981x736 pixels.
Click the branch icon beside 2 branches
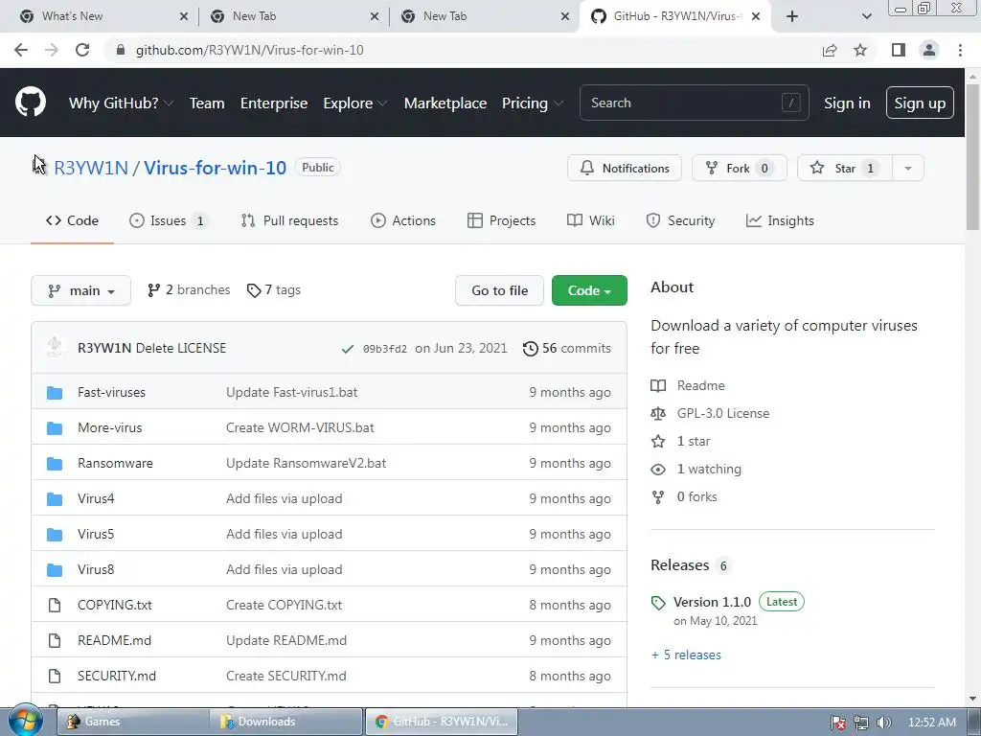(153, 290)
